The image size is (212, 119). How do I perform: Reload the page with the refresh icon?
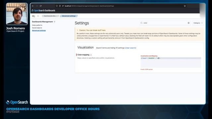pos(41,6)
